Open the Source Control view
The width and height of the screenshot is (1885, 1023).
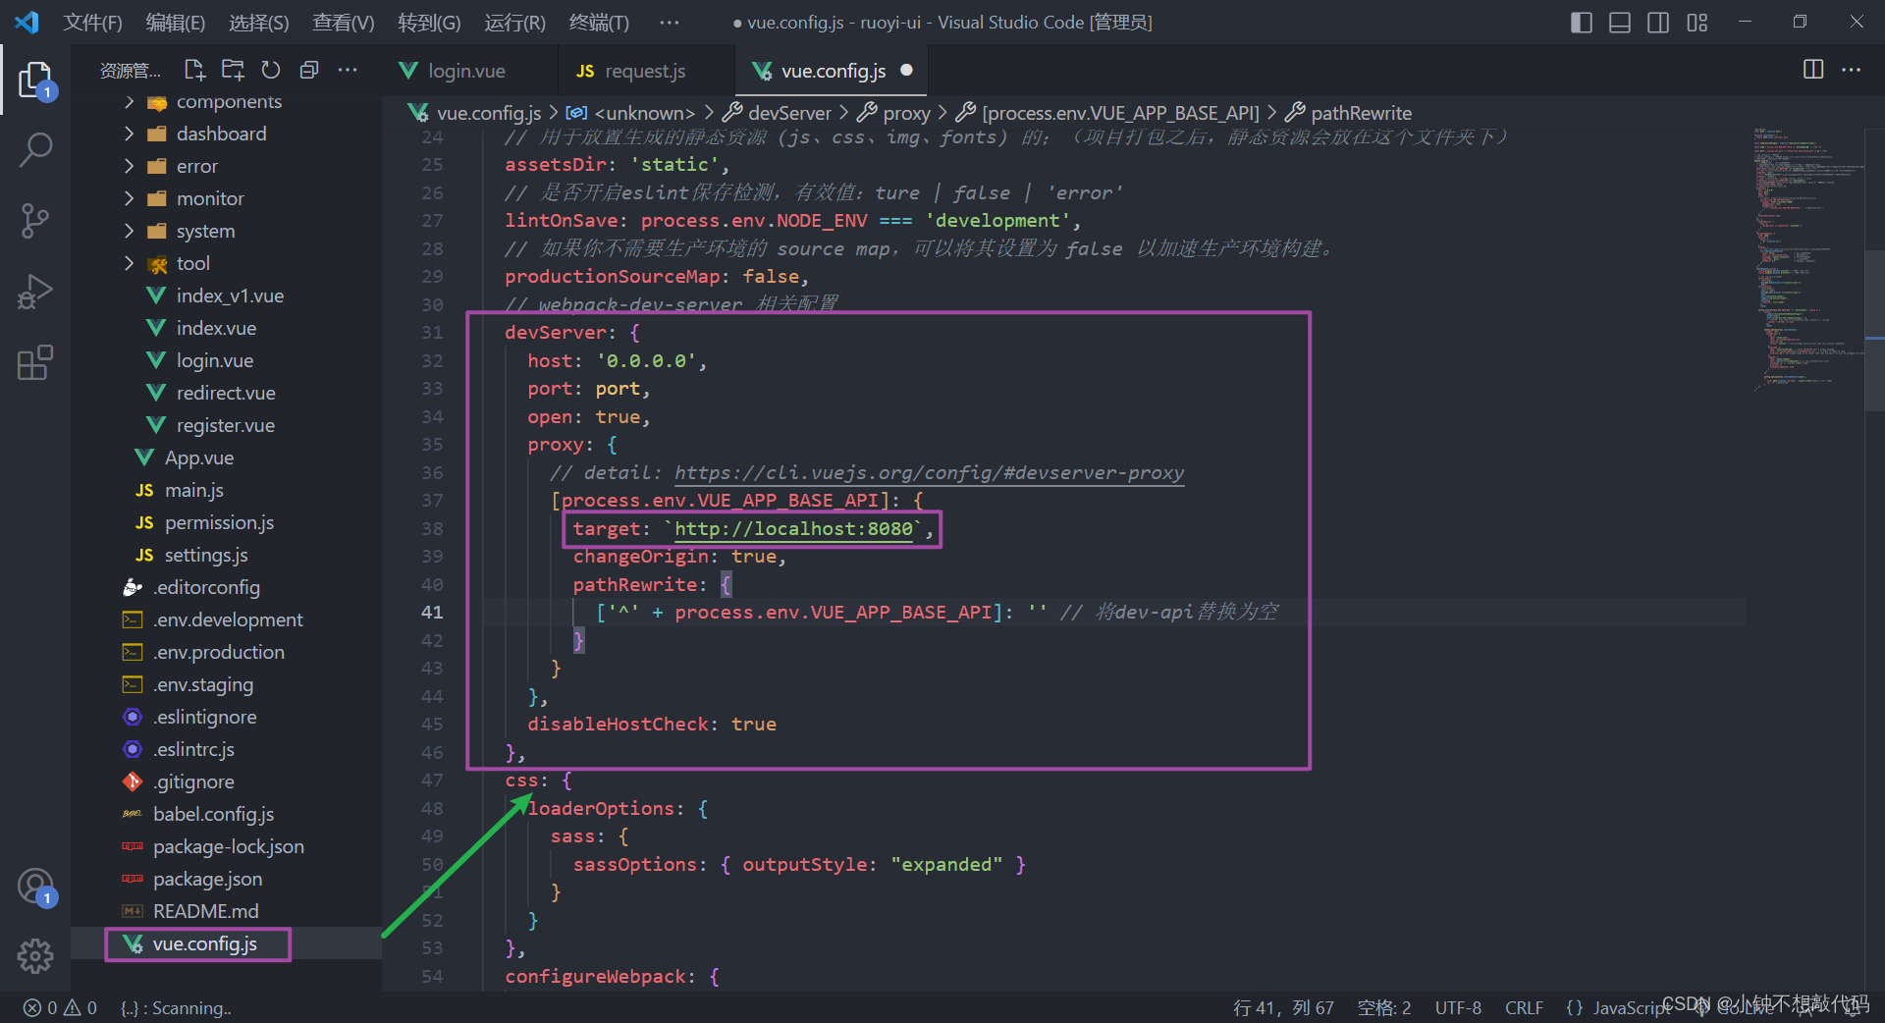(x=35, y=221)
